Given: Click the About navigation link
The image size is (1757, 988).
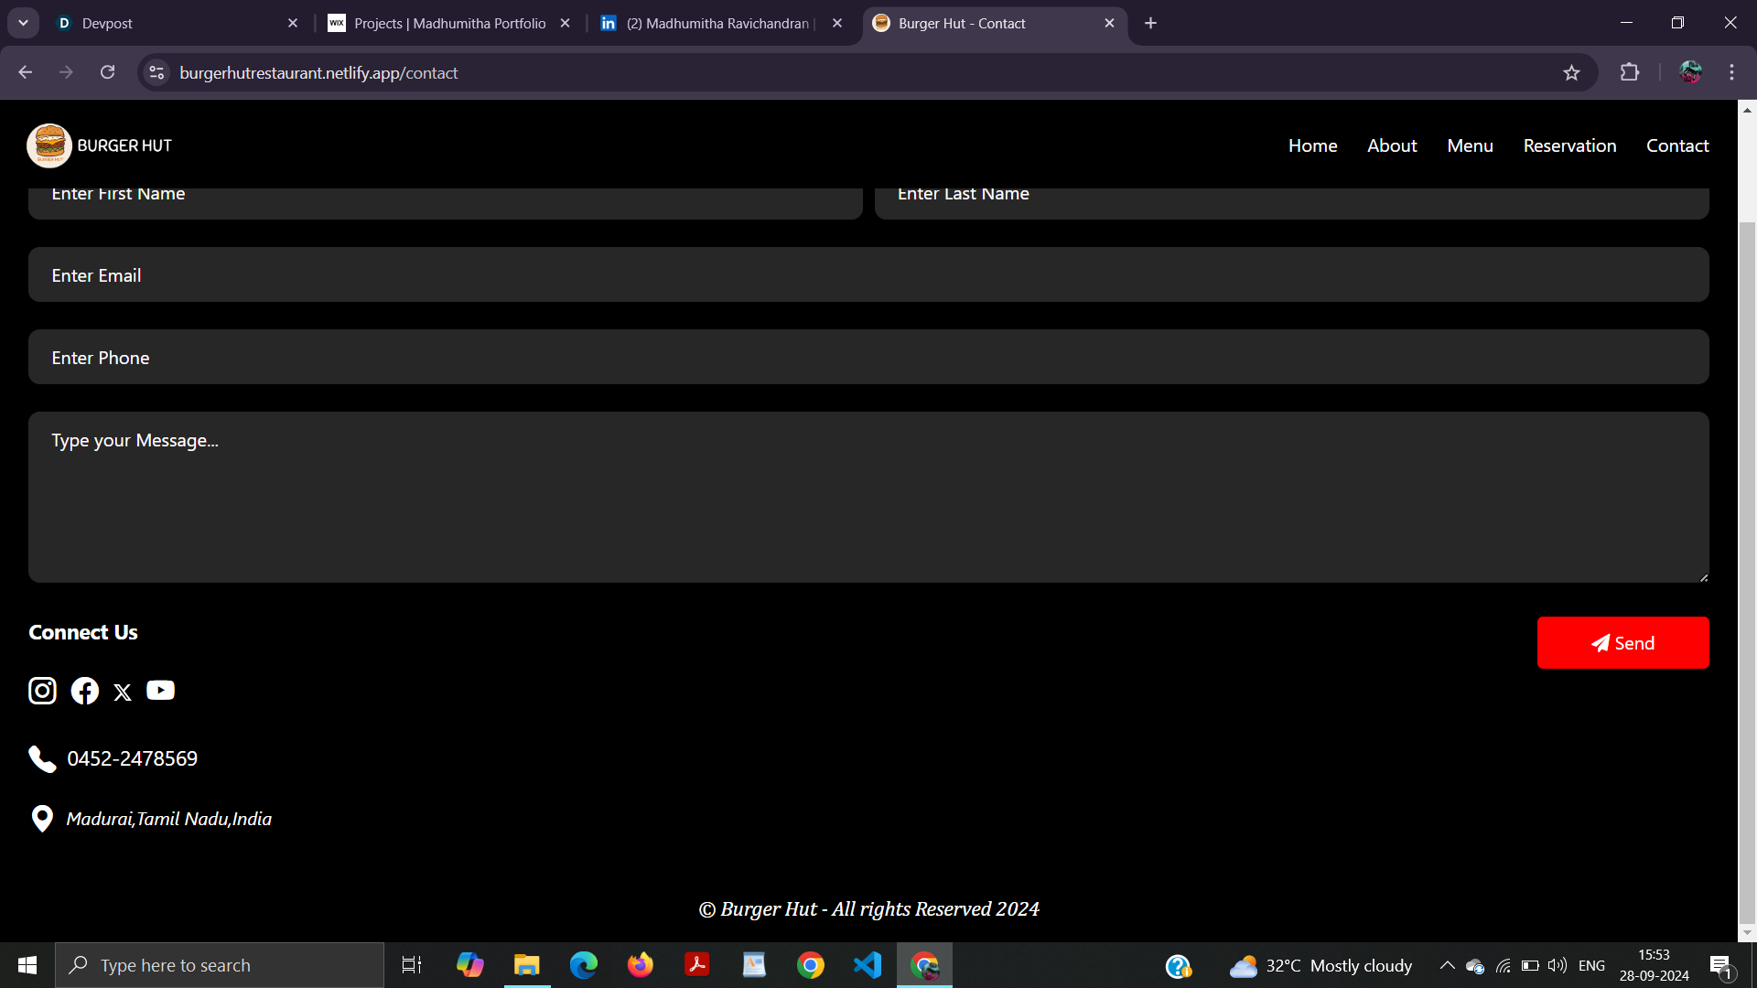Looking at the screenshot, I should point(1392,145).
